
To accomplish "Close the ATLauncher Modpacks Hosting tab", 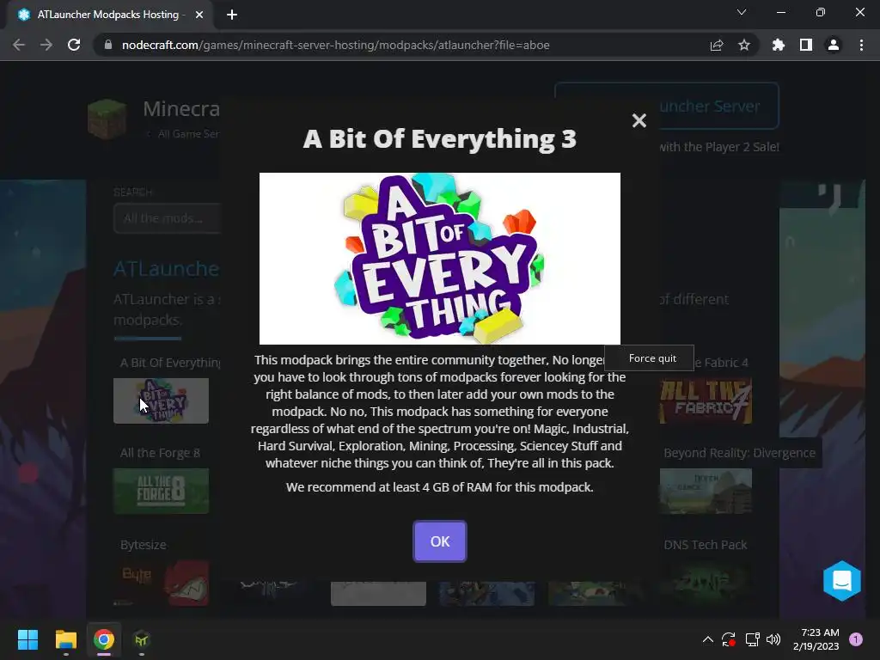I will point(199,15).
